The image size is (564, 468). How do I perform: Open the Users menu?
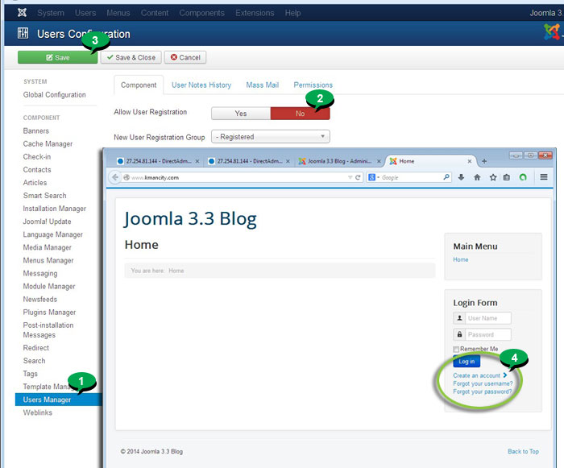point(85,13)
